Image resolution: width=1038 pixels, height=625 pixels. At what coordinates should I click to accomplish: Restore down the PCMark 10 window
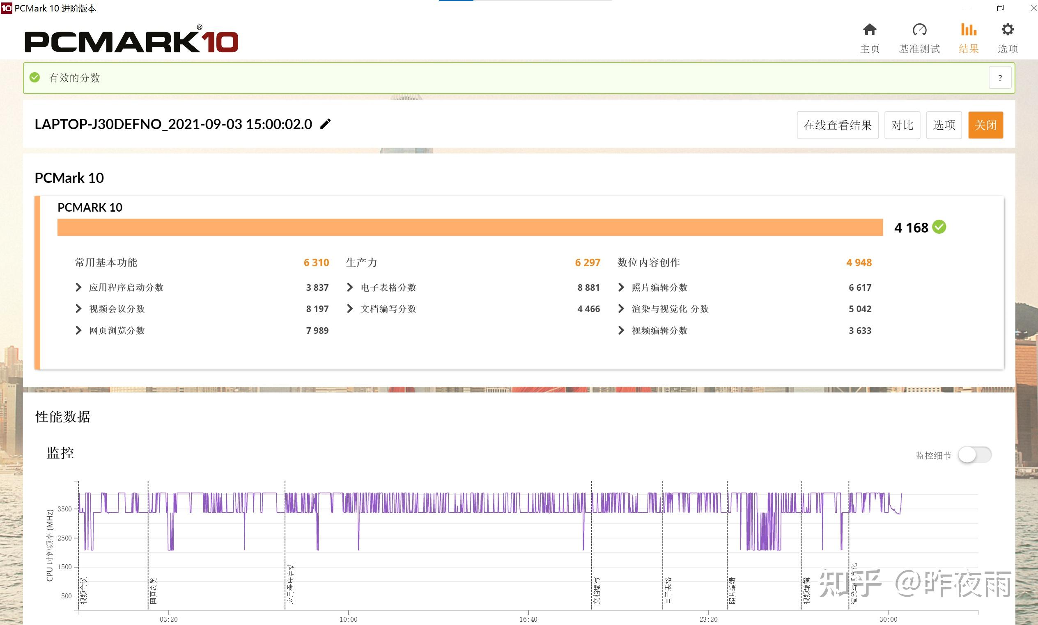[x=1000, y=8]
